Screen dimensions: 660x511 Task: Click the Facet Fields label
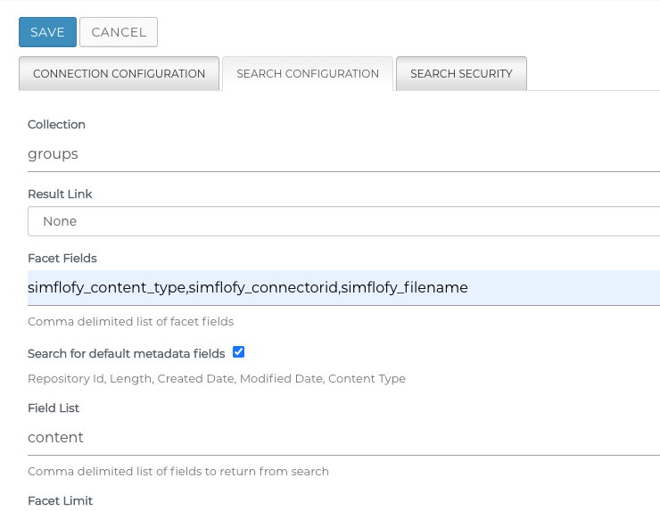click(62, 258)
